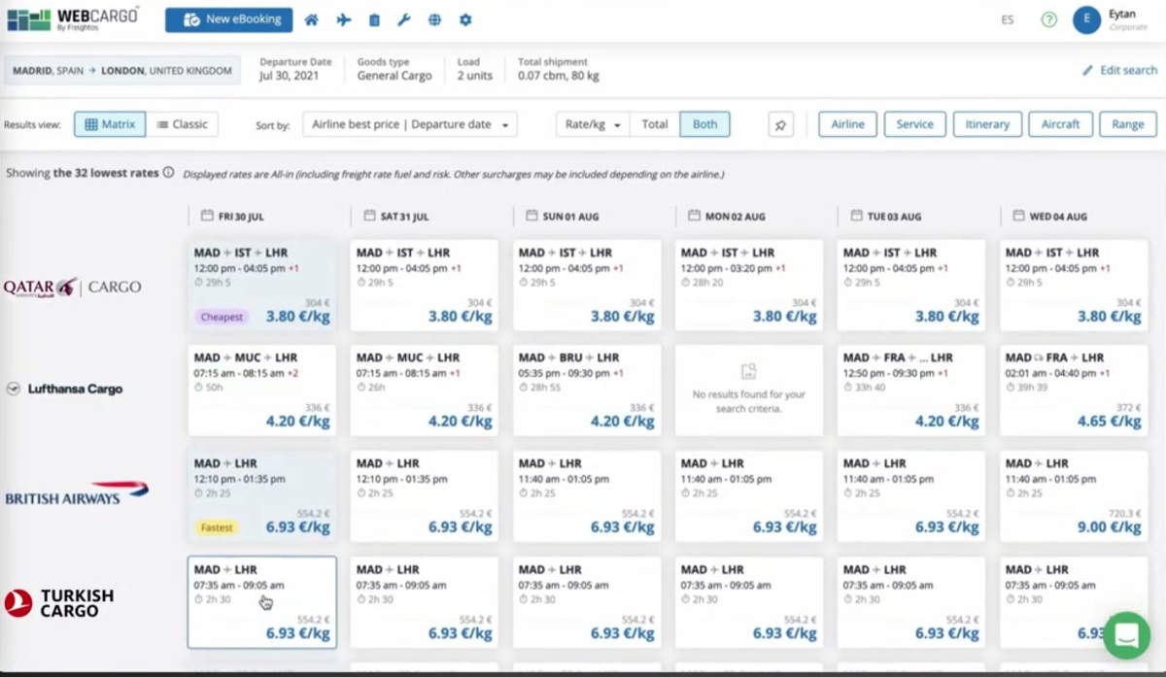Image resolution: width=1166 pixels, height=677 pixels.
Task: Select the Matrix results view
Action: [x=110, y=124]
